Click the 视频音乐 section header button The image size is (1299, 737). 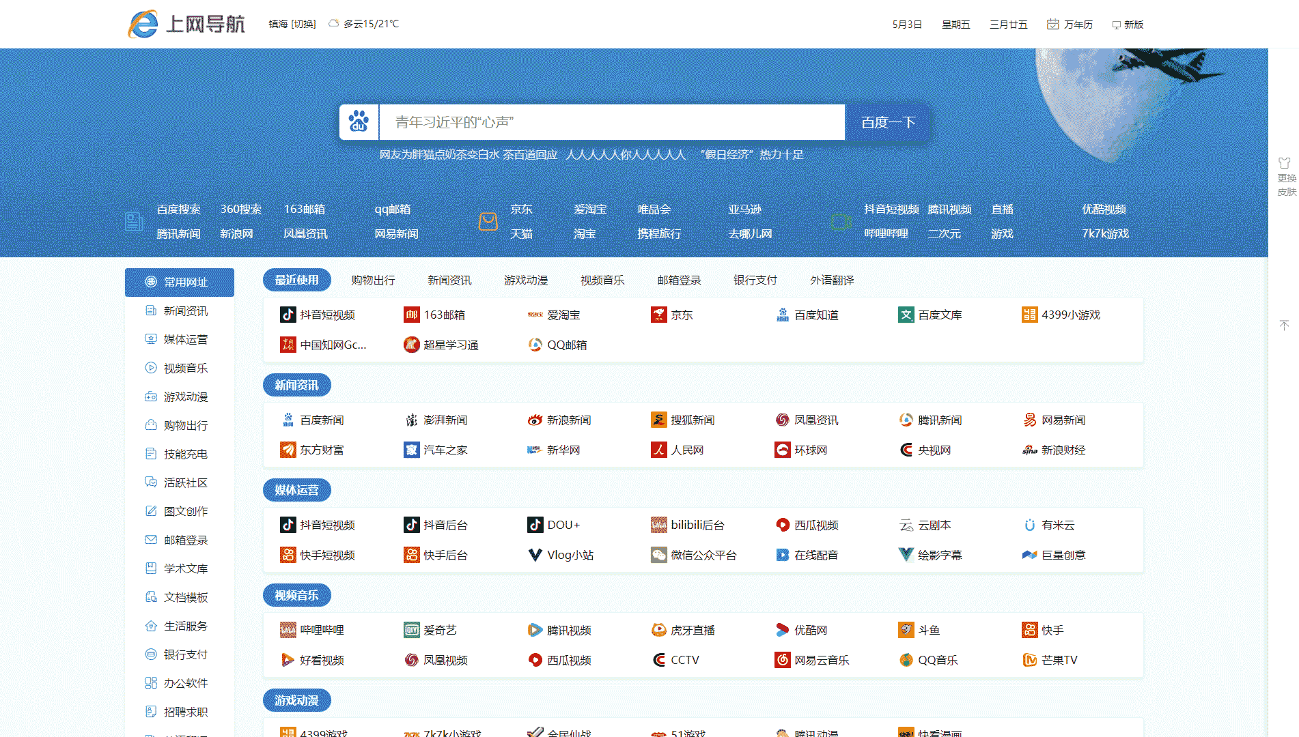[296, 595]
